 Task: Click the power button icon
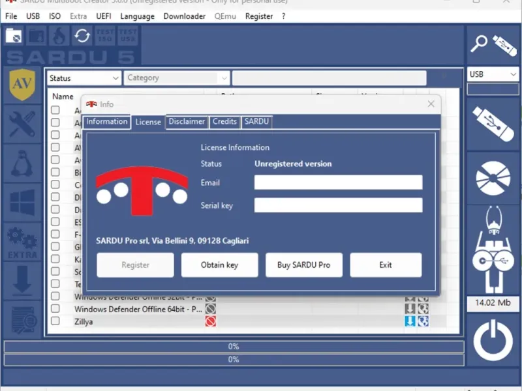pyautogui.click(x=493, y=340)
